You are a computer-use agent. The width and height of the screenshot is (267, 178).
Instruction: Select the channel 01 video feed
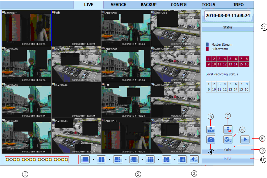(x=27, y=28)
